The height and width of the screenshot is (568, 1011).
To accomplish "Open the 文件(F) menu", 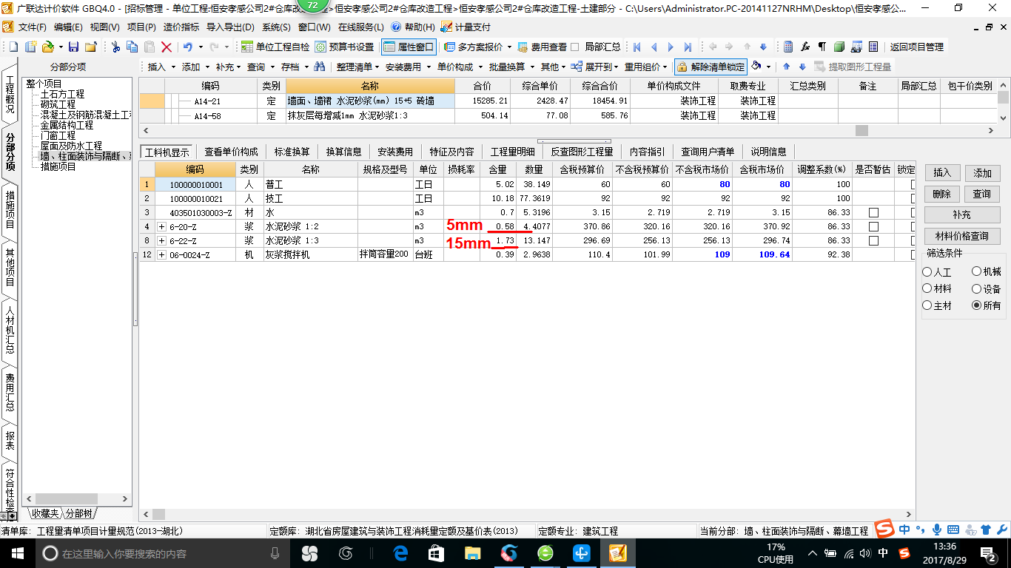I will coord(31,27).
